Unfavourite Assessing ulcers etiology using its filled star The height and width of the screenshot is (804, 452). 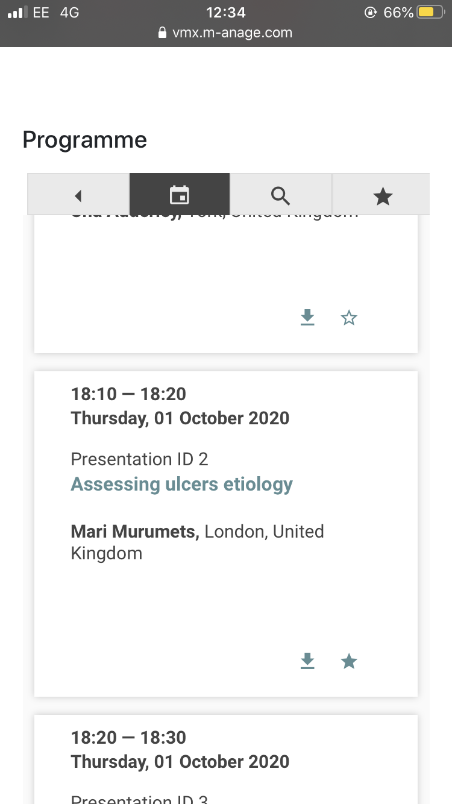click(349, 661)
